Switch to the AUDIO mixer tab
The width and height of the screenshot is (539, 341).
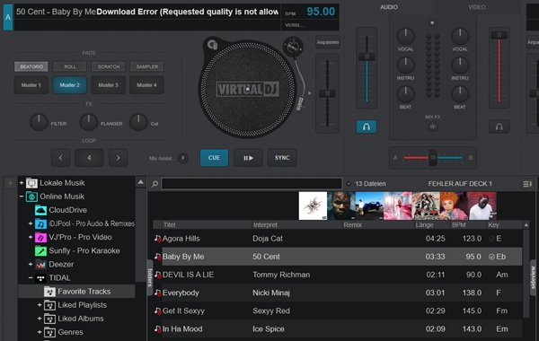click(389, 7)
